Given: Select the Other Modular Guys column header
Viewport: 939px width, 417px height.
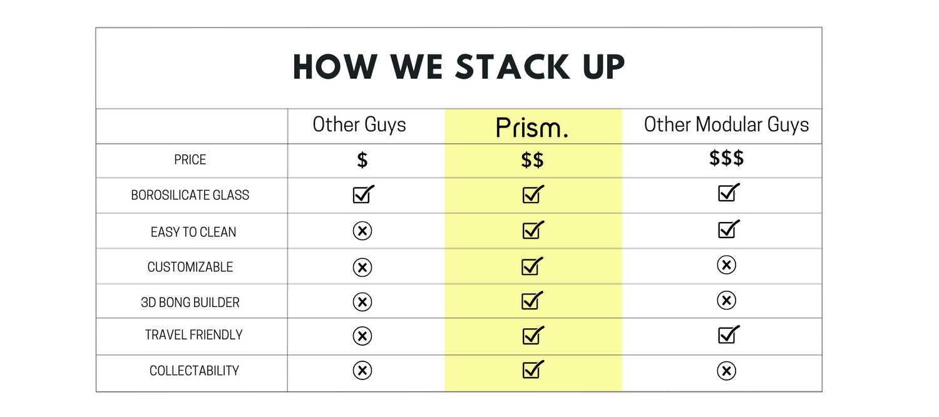Looking at the screenshot, I should (x=726, y=124).
